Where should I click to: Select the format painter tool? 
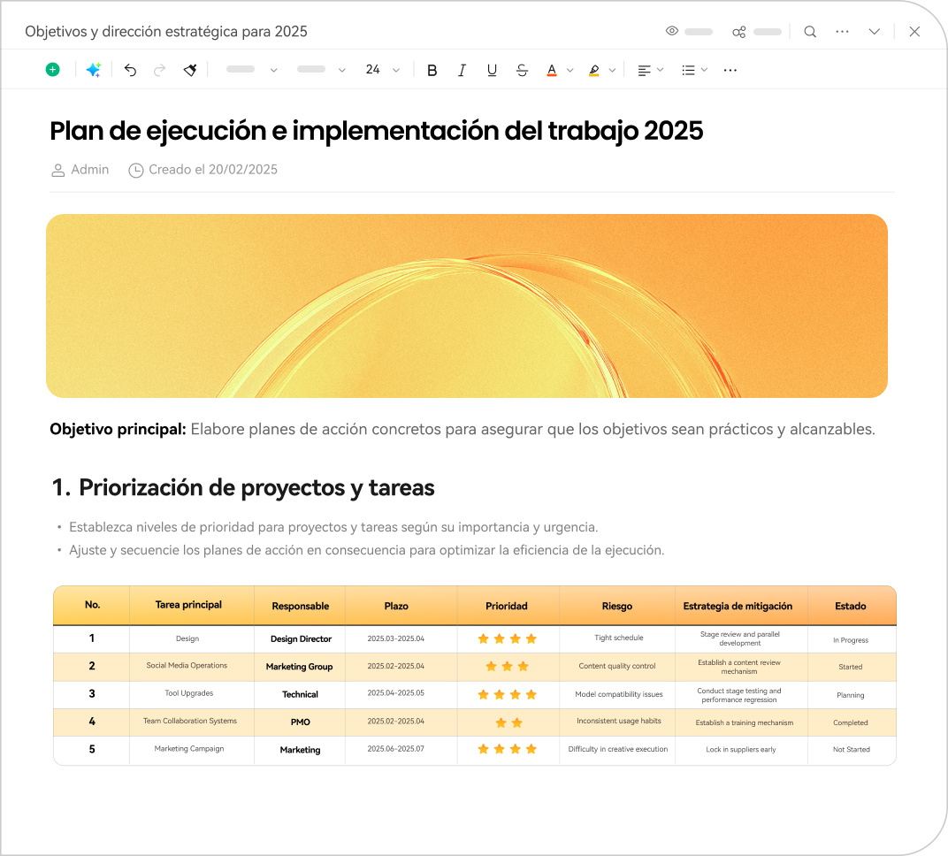[190, 70]
